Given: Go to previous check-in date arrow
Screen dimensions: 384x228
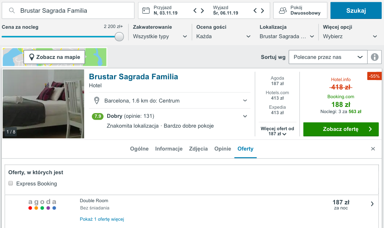Looking at the screenshot, I should click(195, 11).
